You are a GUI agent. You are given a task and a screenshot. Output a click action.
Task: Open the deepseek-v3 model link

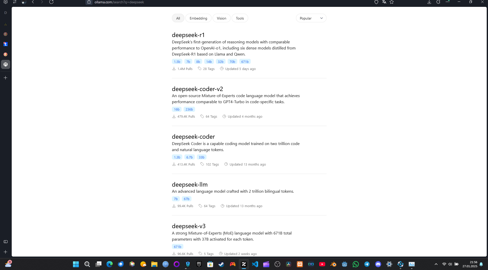(189, 226)
